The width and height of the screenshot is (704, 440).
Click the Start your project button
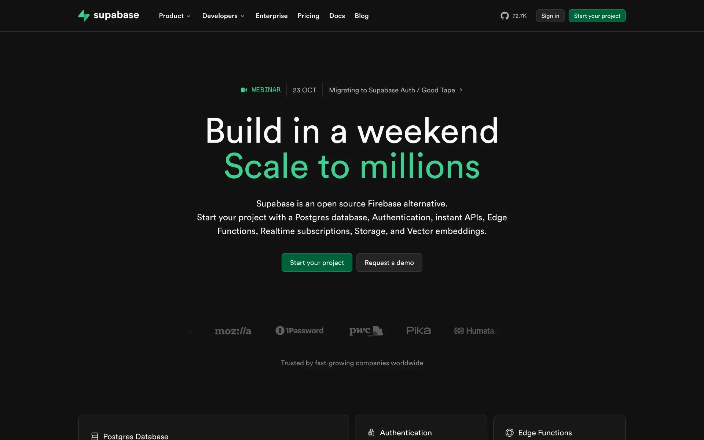[x=317, y=263]
